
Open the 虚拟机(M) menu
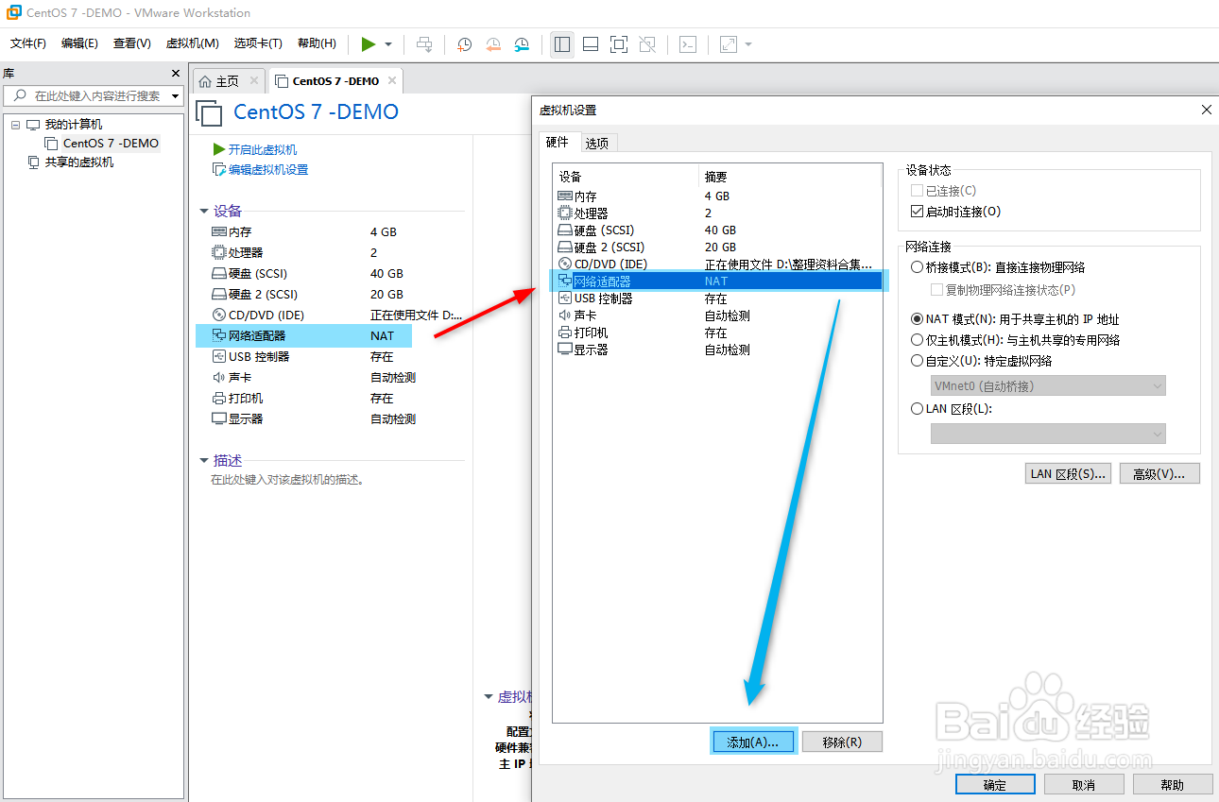[x=192, y=43]
